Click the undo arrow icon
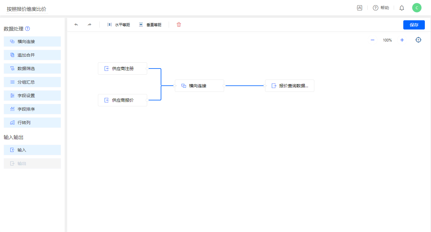 point(76,25)
